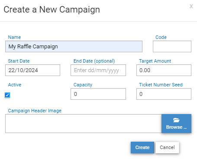Click the Campaign Header Image file path box

pyautogui.click(x=84, y=124)
